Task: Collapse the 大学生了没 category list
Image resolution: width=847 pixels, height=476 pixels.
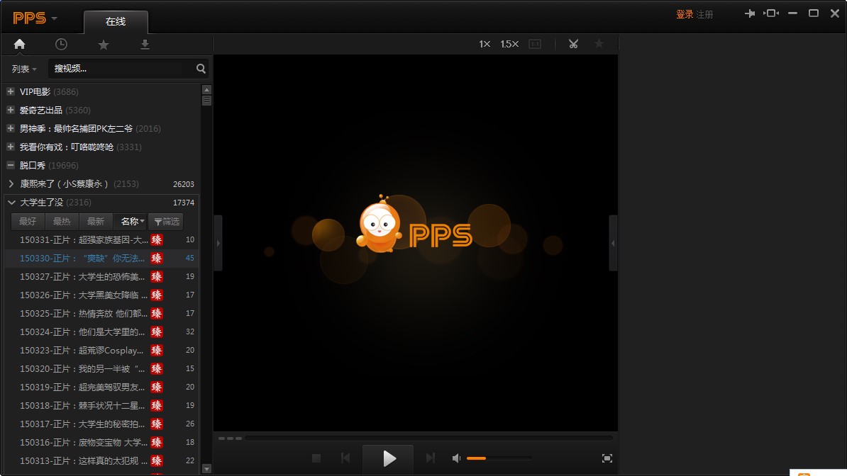Action: 11,202
